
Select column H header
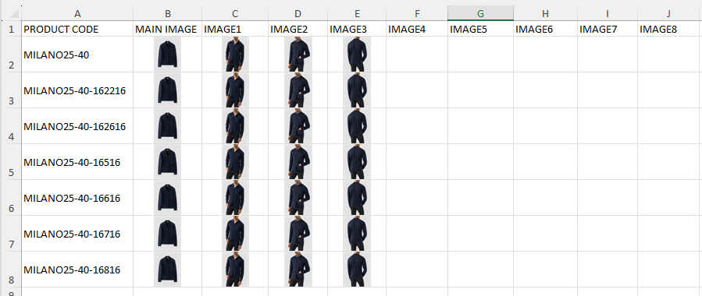click(x=545, y=14)
